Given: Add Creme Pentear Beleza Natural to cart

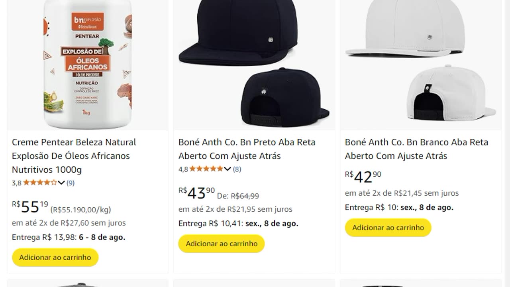Looking at the screenshot, I should point(55,258).
